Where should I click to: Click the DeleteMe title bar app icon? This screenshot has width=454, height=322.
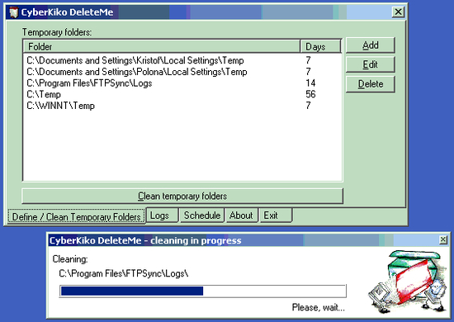13,12
